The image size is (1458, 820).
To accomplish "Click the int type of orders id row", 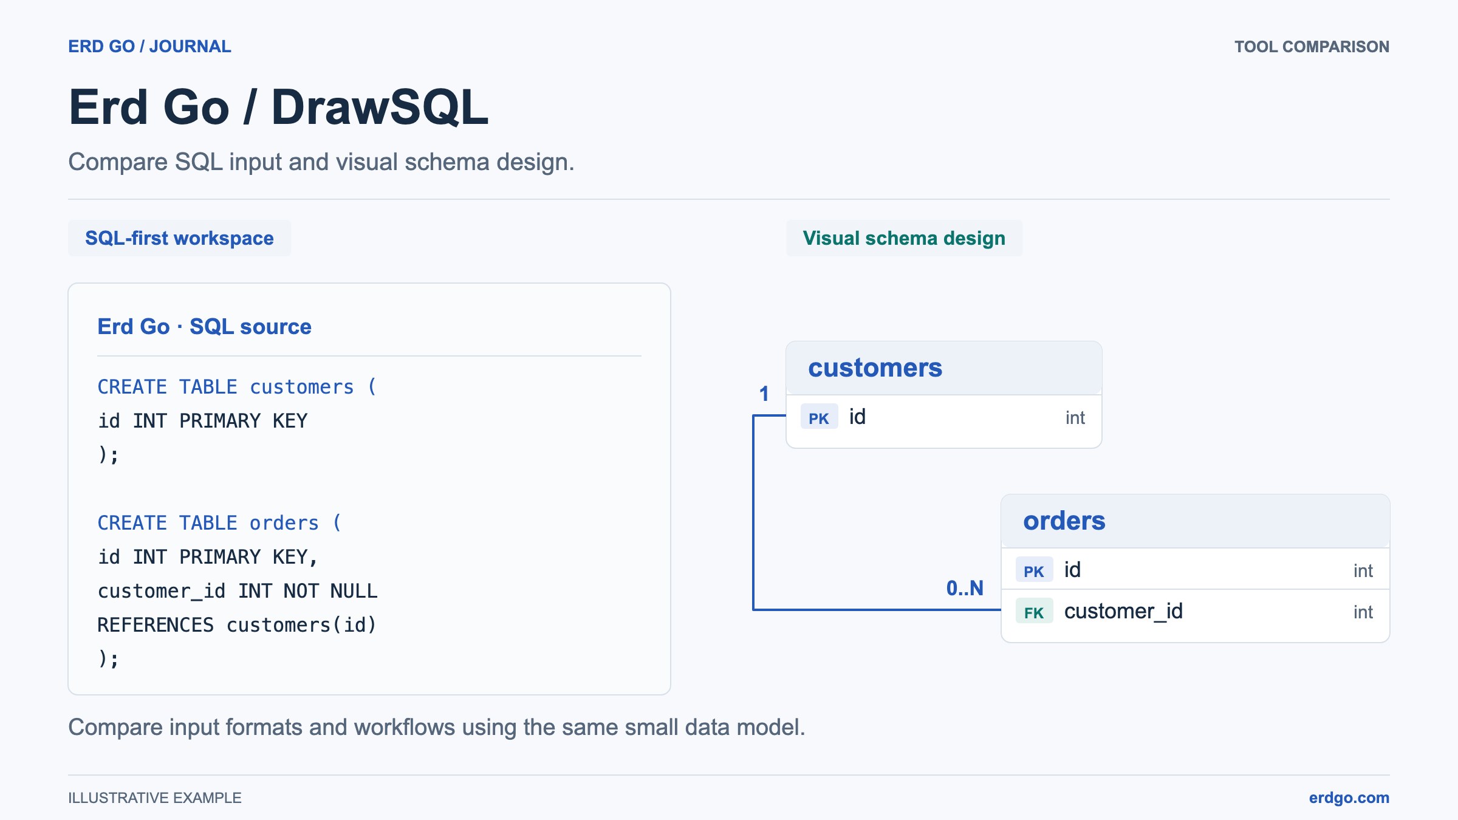I will click(1363, 571).
